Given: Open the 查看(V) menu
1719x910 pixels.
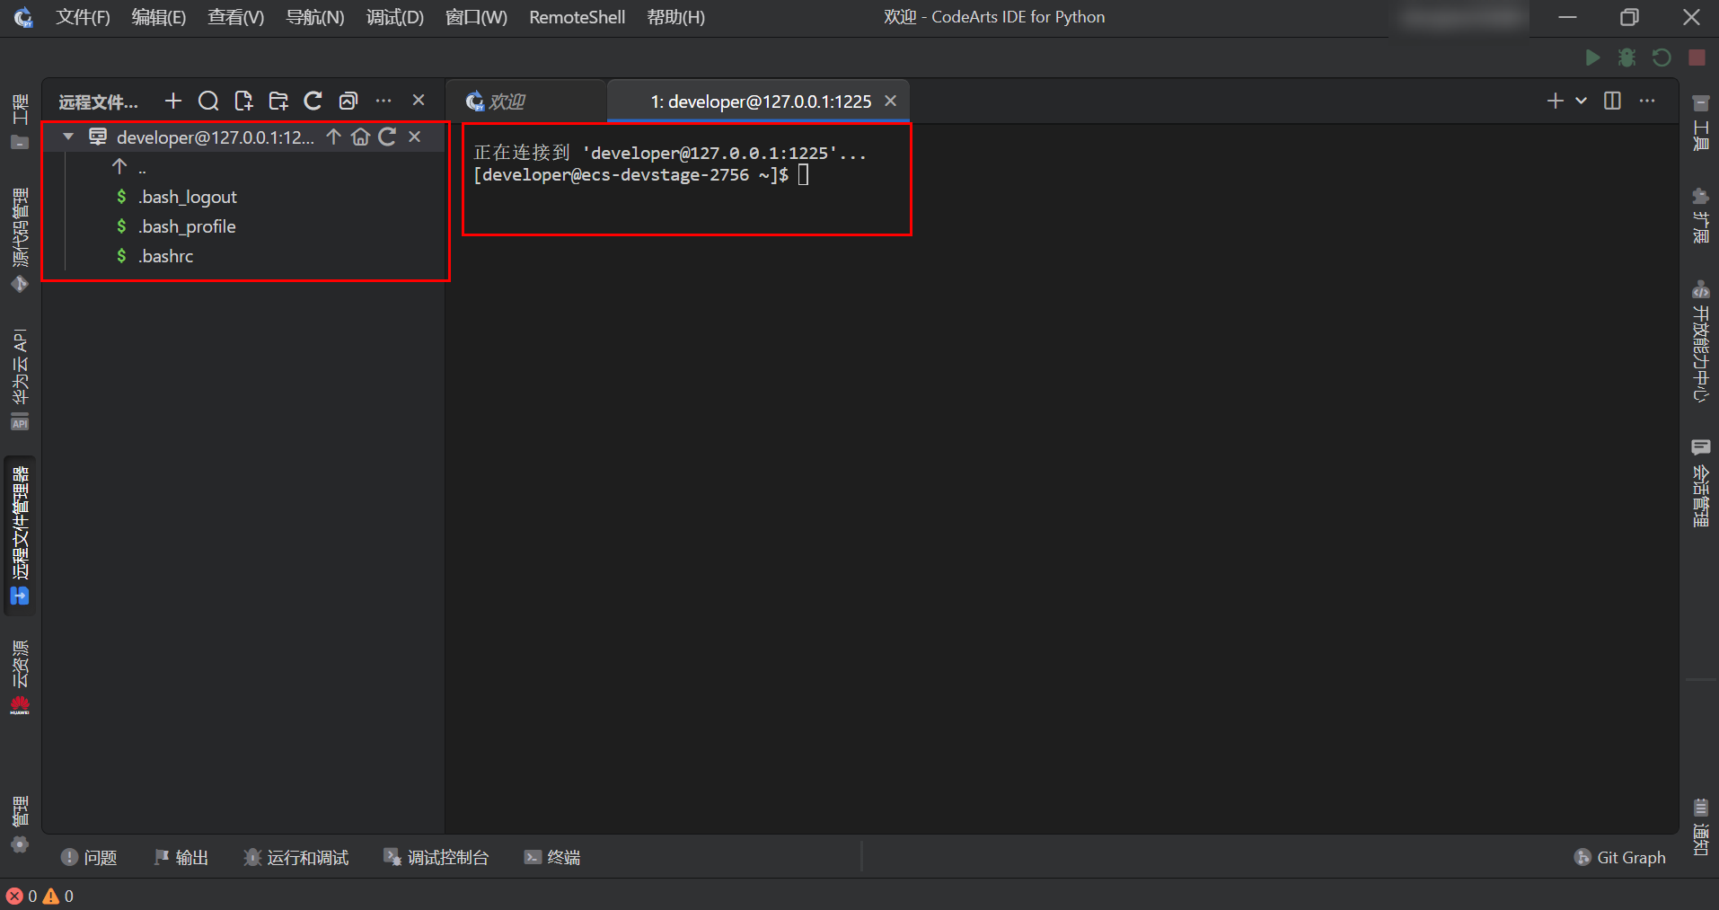Looking at the screenshot, I should click(236, 17).
